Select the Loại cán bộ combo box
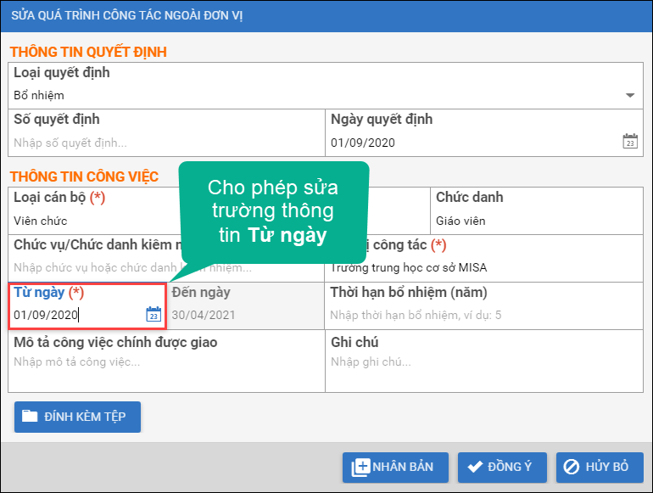This screenshot has height=493, width=653. point(93,221)
